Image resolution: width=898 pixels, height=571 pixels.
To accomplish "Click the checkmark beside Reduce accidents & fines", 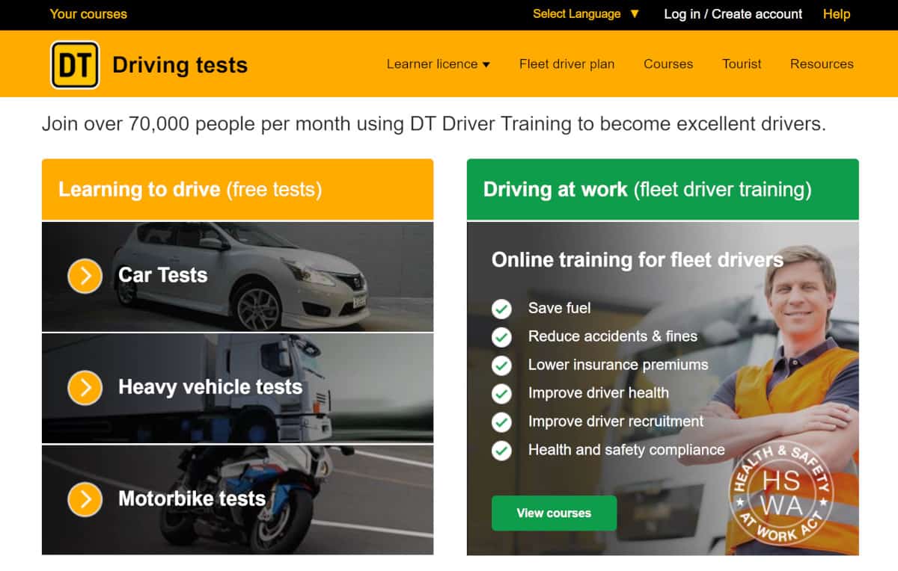I will 501,337.
